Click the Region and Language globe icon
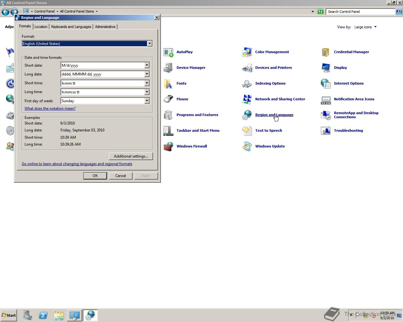Screen dimensions: 403x322 [247, 115]
